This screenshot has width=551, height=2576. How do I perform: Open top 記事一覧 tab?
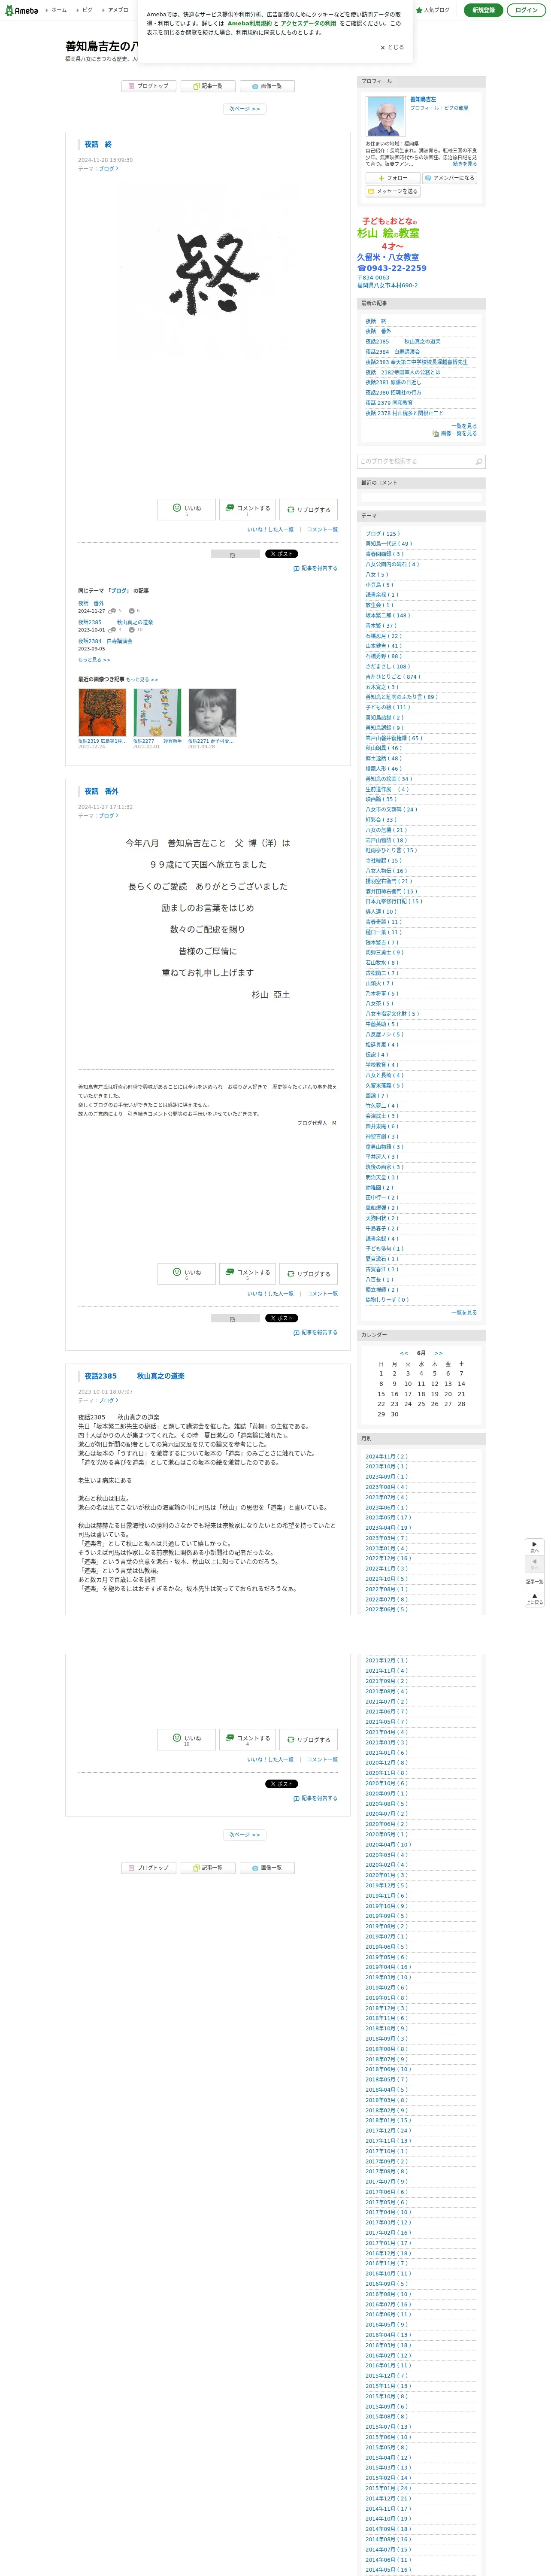[208, 86]
